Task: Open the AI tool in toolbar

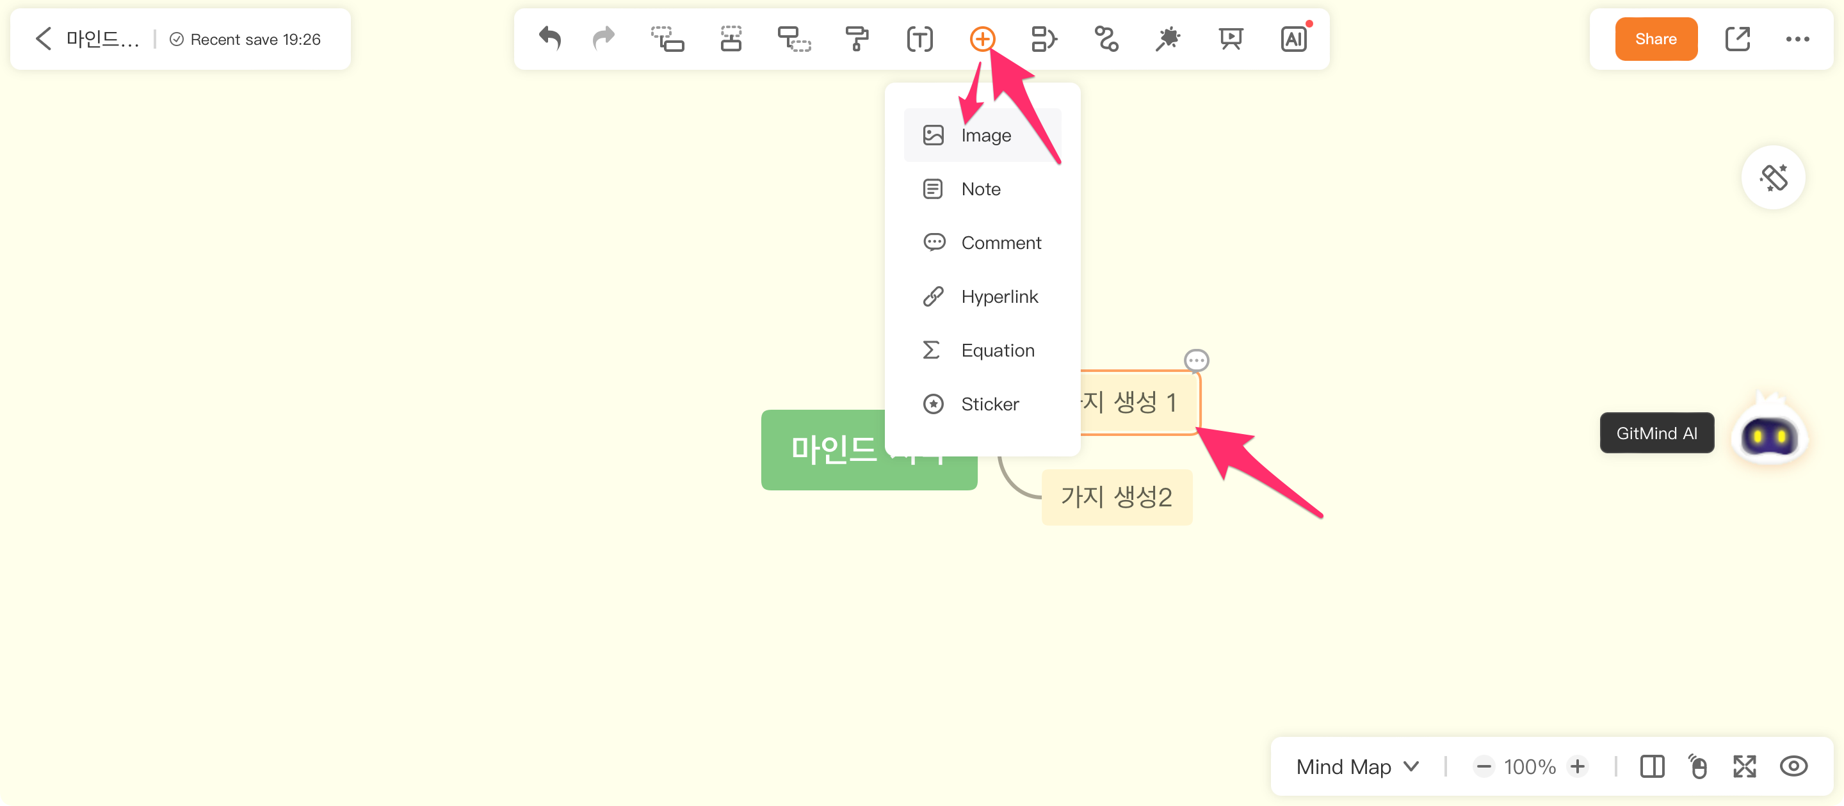Action: (x=1293, y=38)
